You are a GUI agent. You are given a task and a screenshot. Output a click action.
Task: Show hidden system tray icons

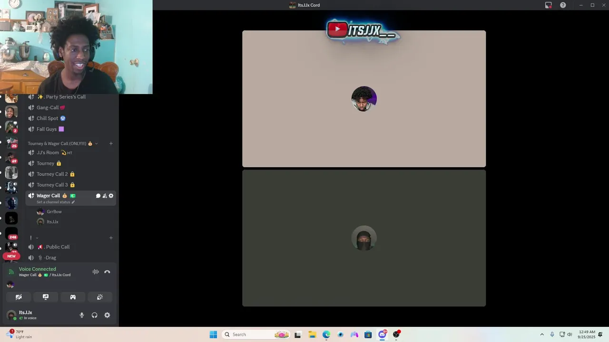[x=541, y=334]
